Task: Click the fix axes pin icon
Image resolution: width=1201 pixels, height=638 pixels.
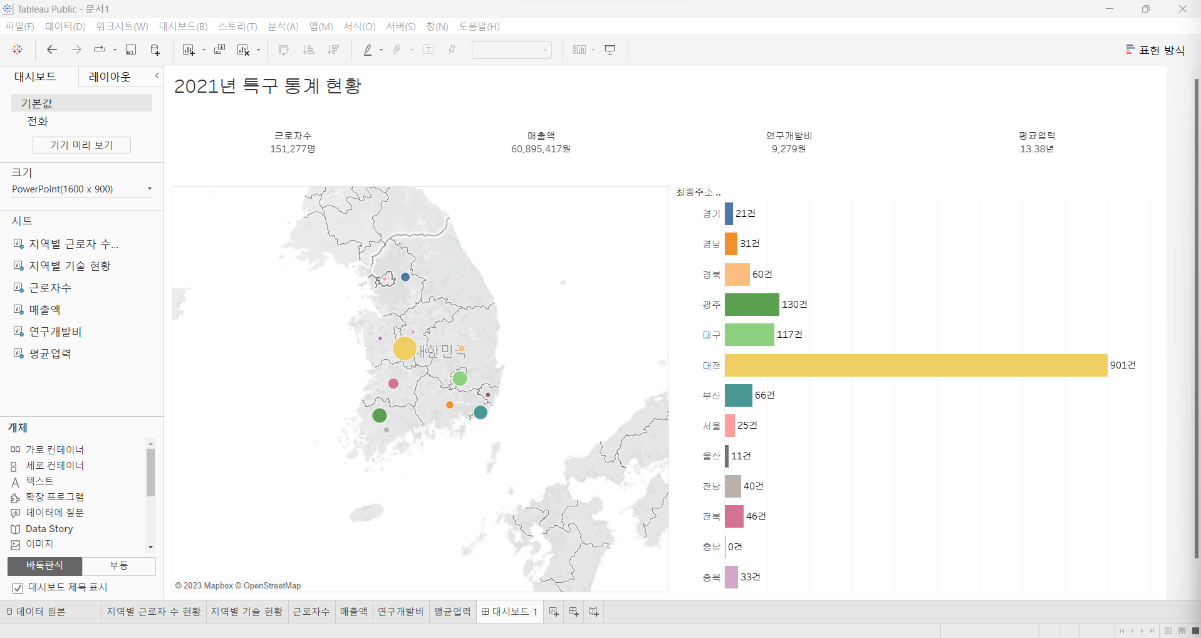Action: 452,50
